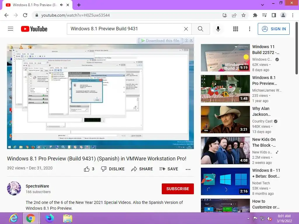Viewport: 299px width, 224px height.
Task: Search with your voice microphone
Action: click(218, 29)
